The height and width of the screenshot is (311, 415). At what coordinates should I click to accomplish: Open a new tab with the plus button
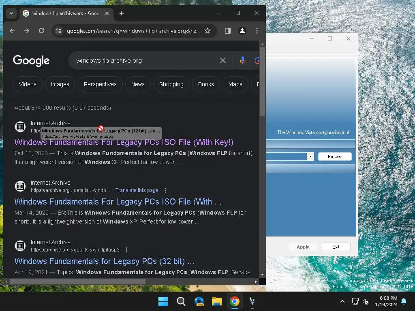122,13
